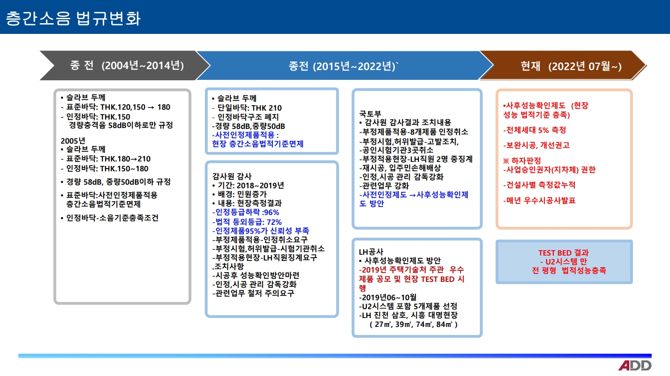
Task: Click the LH공사 heading
Action: tap(371, 252)
